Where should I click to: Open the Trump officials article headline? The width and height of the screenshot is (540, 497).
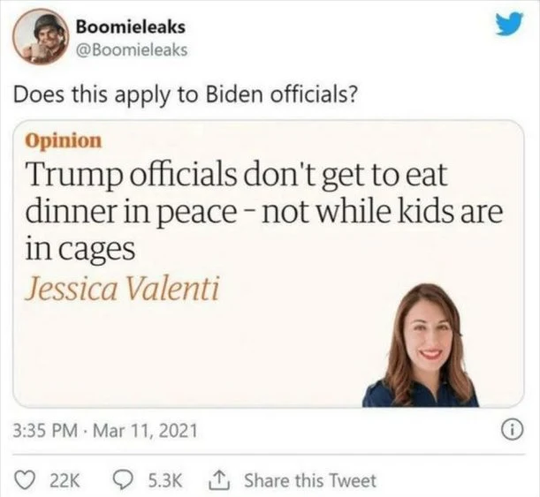263,212
